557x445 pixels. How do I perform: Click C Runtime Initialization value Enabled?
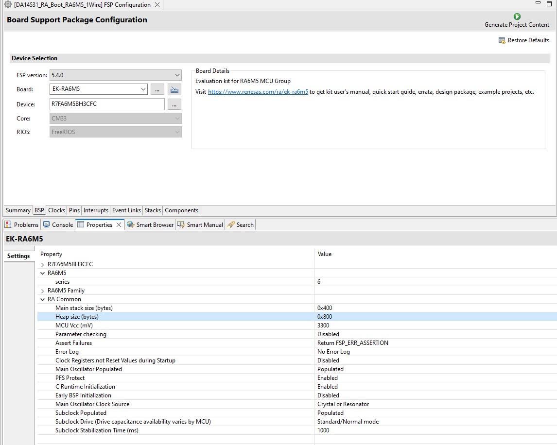[x=328, y=387]
